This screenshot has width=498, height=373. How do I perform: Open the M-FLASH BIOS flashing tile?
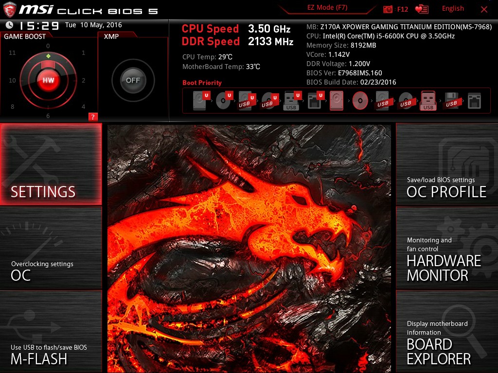click(x=51, y=332)
